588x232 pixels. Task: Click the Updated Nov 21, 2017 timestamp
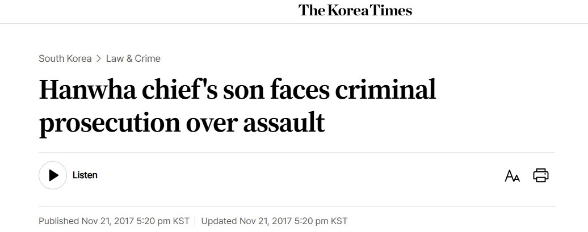[x=274, y=221]
